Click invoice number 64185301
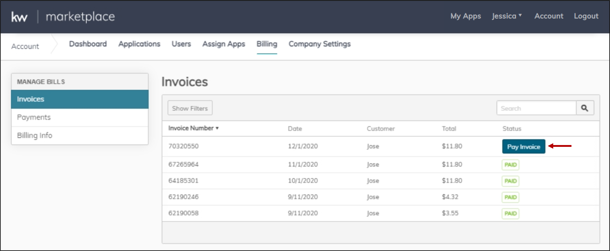Image resolution: width=610 pixels, height=251 pixels. (x=183, y=181)
